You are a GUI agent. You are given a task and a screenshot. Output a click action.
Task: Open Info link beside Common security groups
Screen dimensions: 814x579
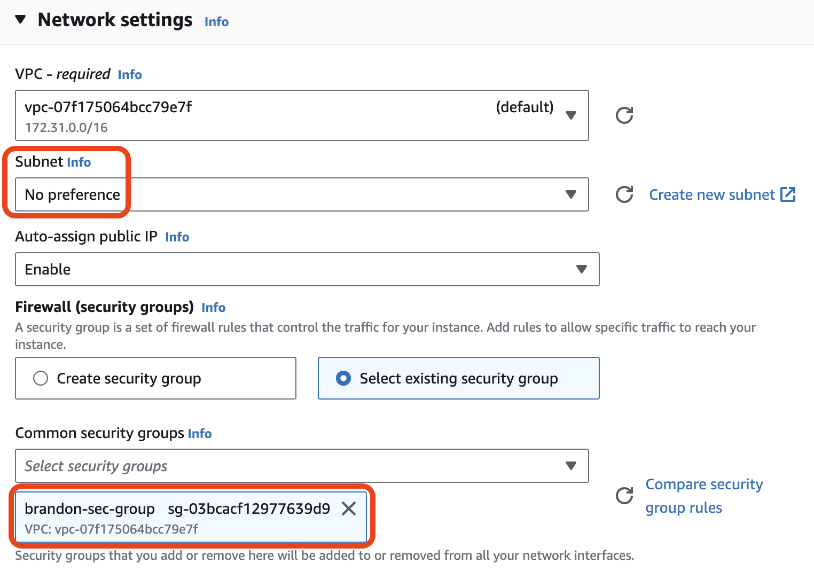click(x=200, y=434)
